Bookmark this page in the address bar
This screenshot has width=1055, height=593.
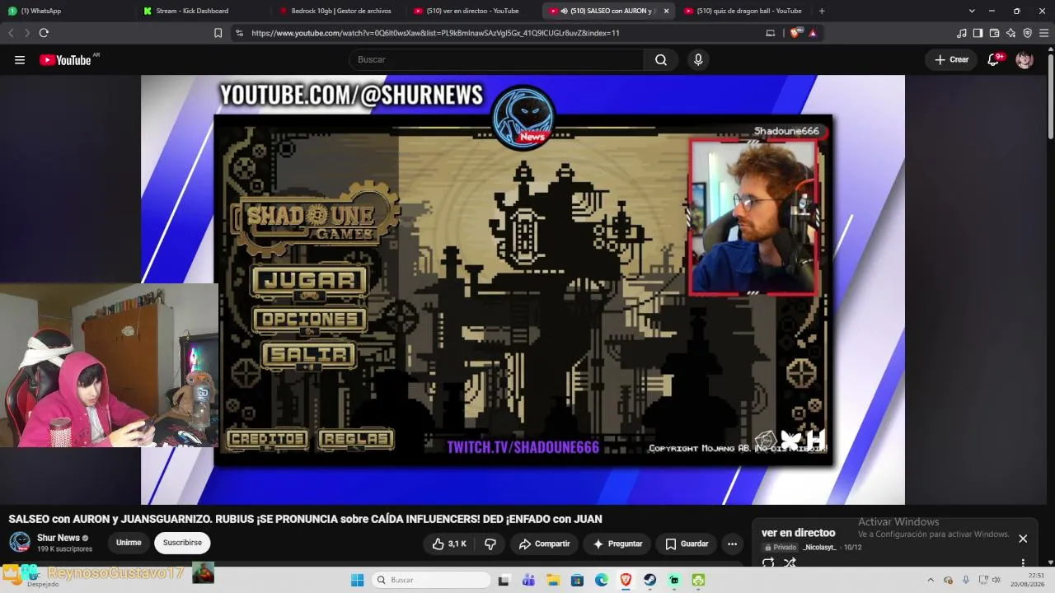coord(218,33)
